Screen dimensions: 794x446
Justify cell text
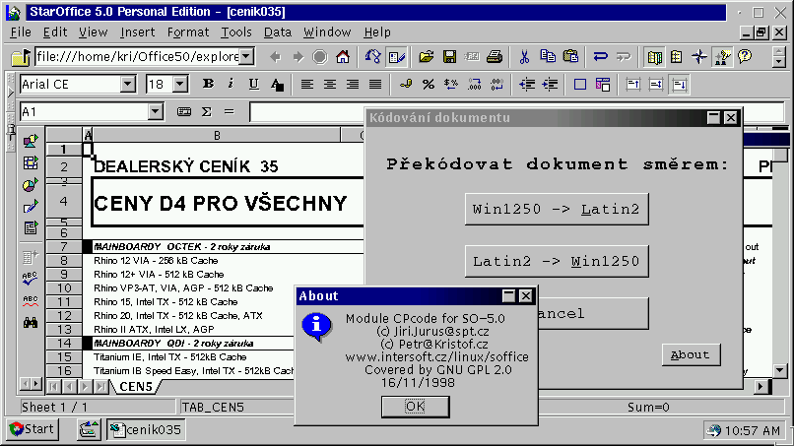(x=375, y=84)
